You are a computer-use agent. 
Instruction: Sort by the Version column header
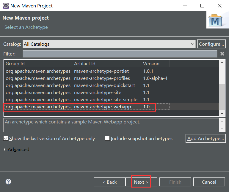[x=155, y=64]
